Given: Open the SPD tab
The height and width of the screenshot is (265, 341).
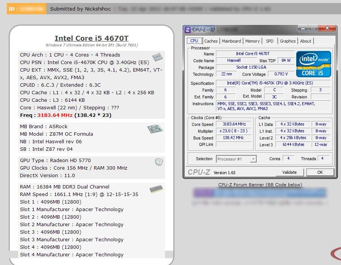Looking at the screenshot, I should pyautogui.click(x=270, y=41).
